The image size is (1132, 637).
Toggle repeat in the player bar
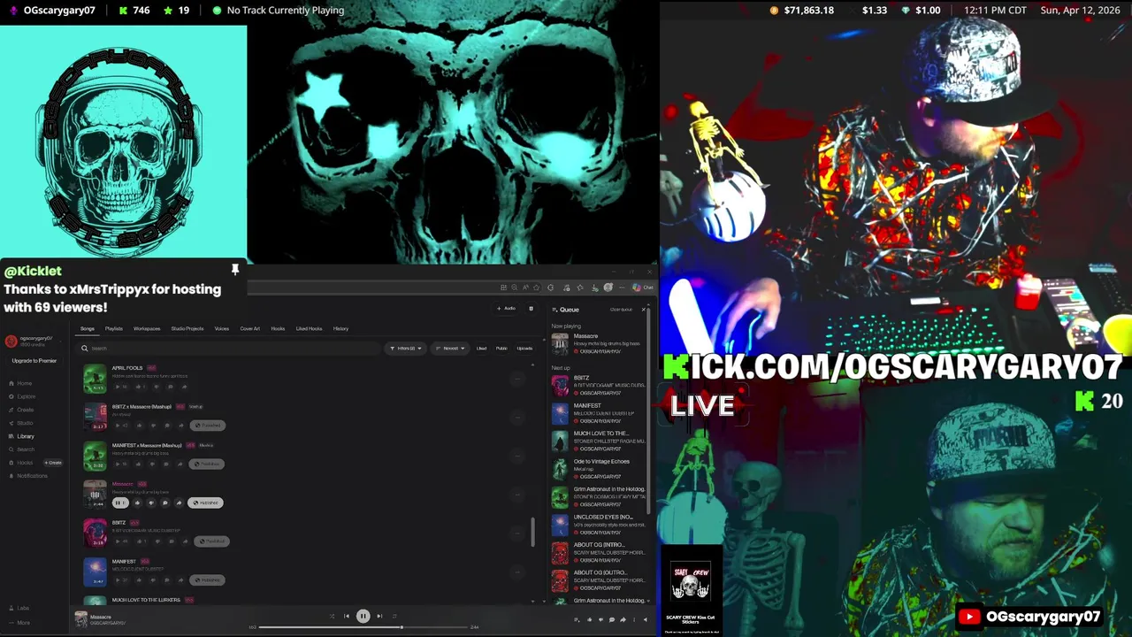coord(394,616)
